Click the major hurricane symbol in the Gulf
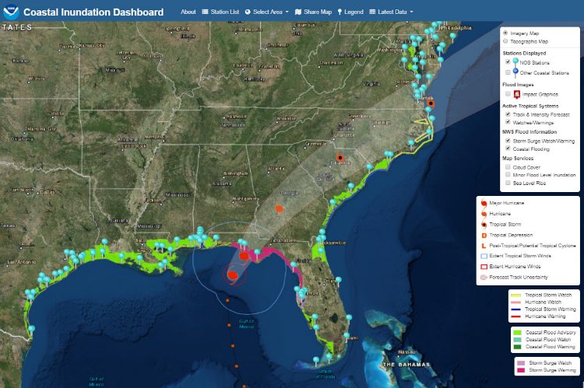The height and width of the screenshot is (388, 584). point(233,275)
